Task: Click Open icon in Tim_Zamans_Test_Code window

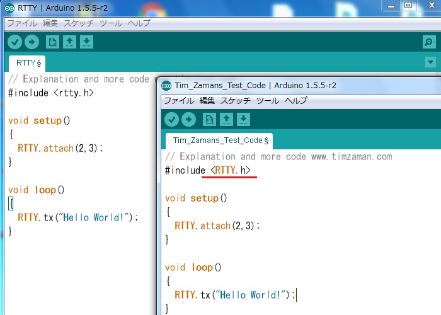Action: 227,120
